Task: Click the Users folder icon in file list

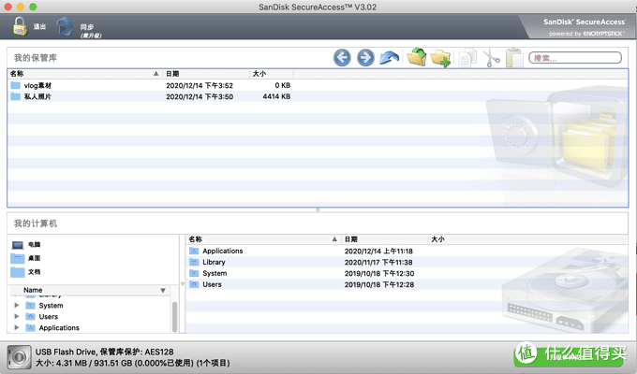Action: click(x=194, y=284)
